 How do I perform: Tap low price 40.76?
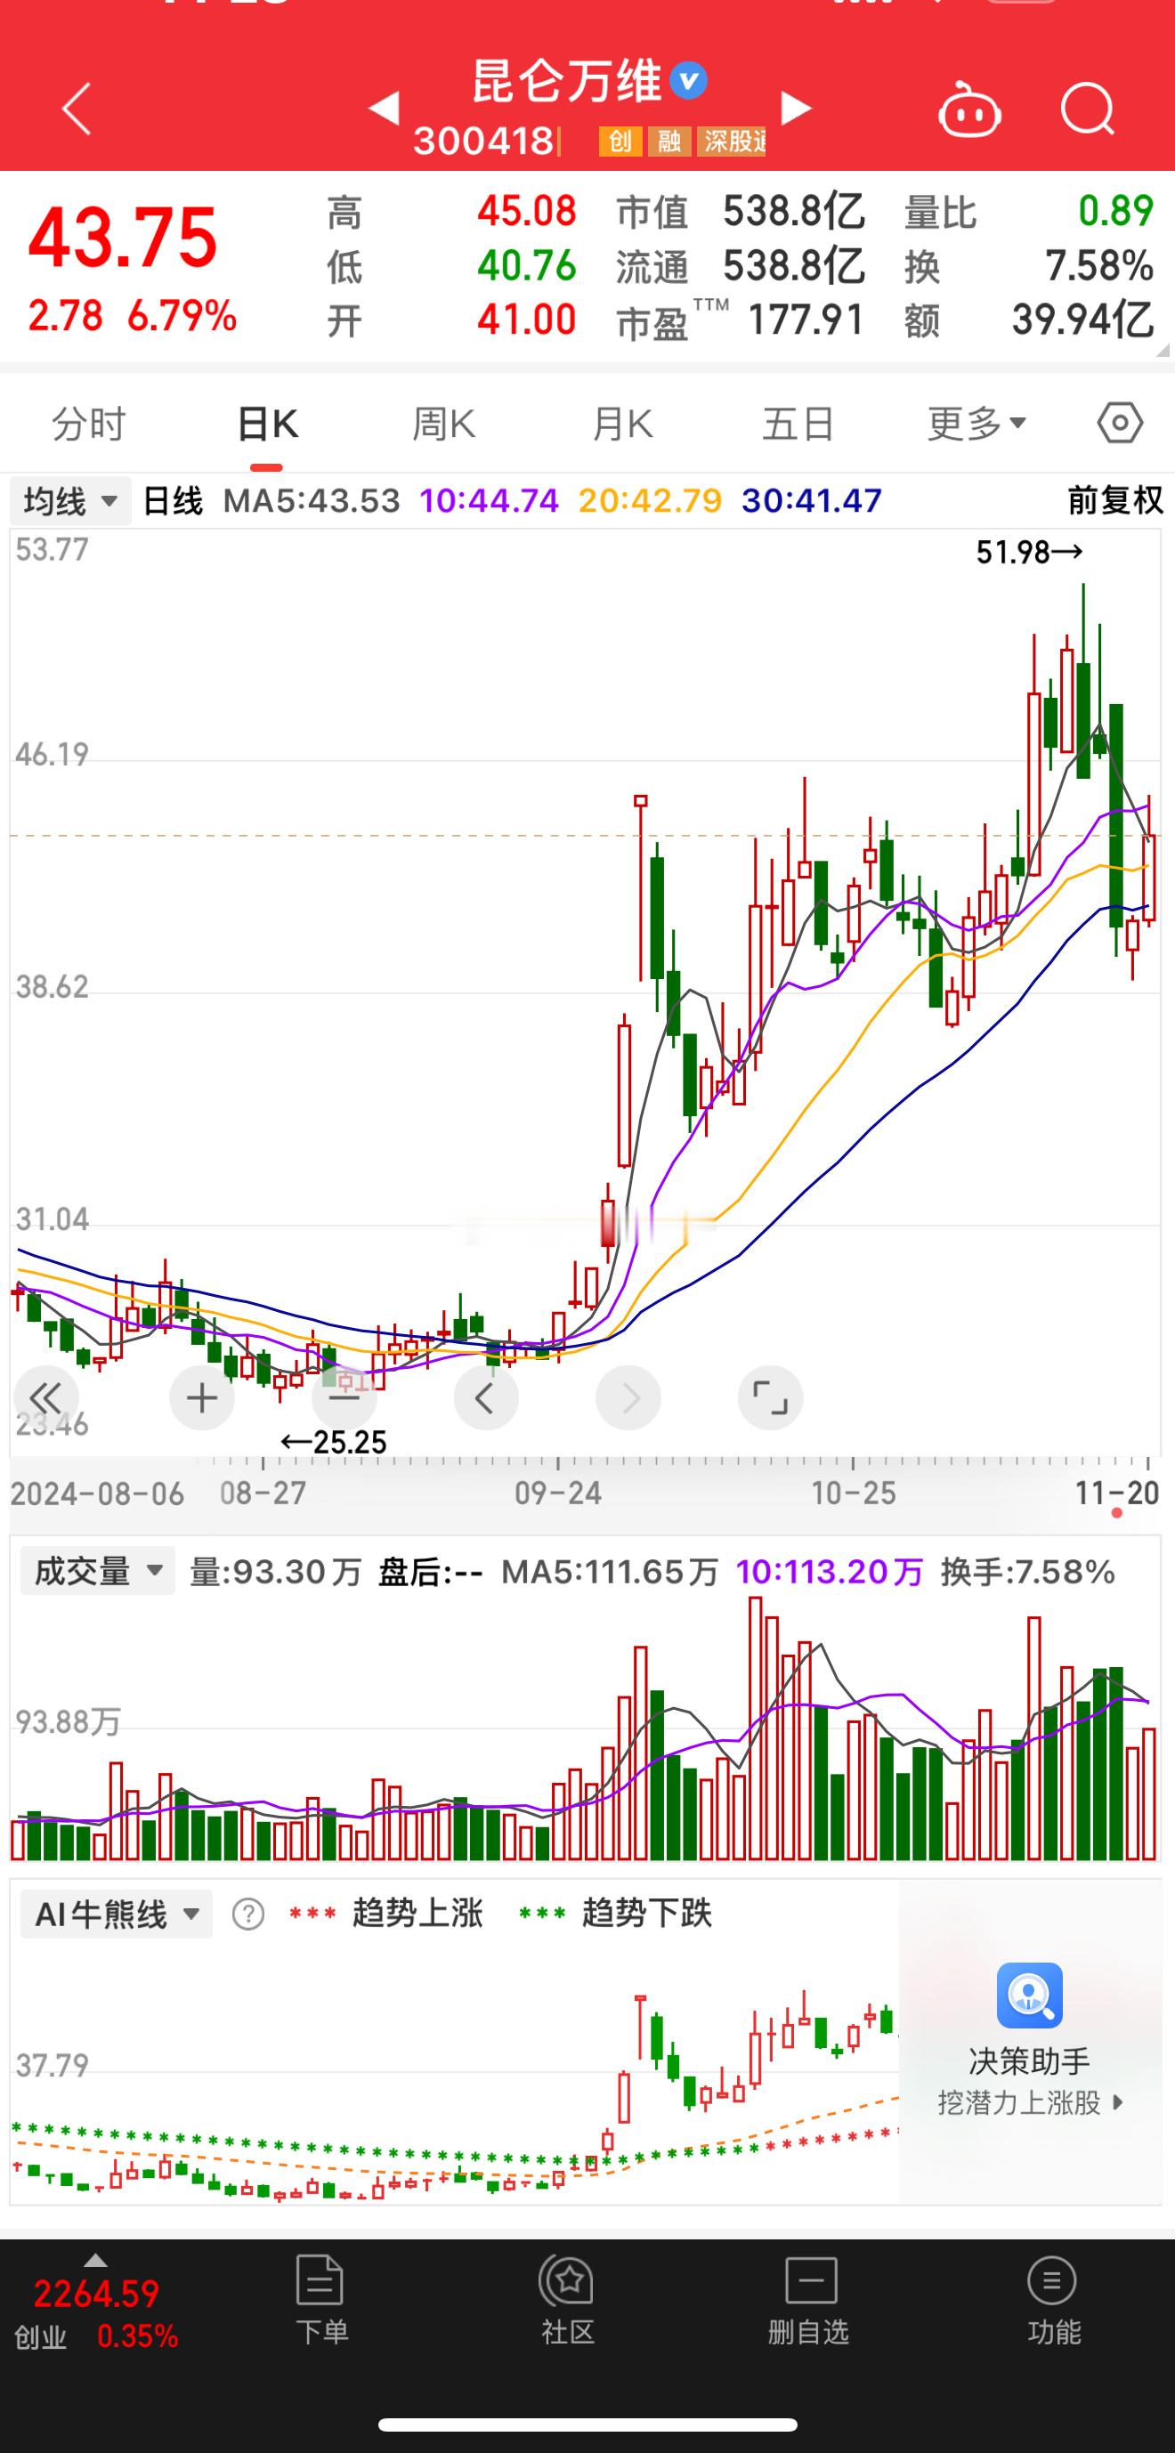click(x=527, y=265)
